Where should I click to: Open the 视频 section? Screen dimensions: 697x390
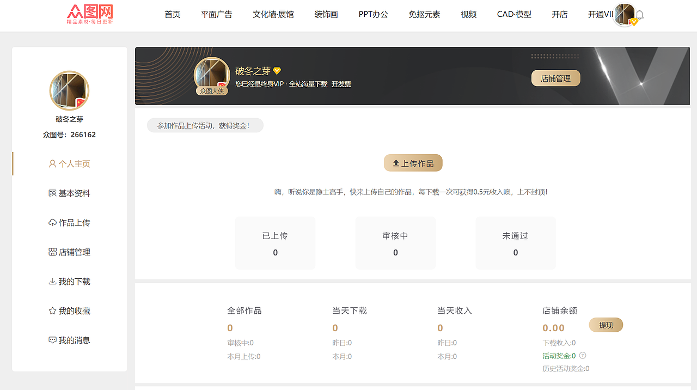tap(468, 15)
